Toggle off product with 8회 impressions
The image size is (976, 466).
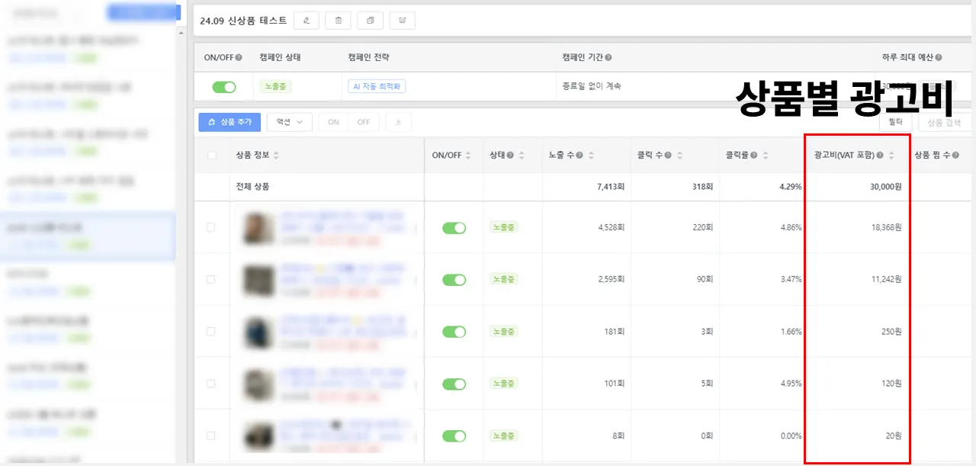pyautogui.click(x=454, y=435)
